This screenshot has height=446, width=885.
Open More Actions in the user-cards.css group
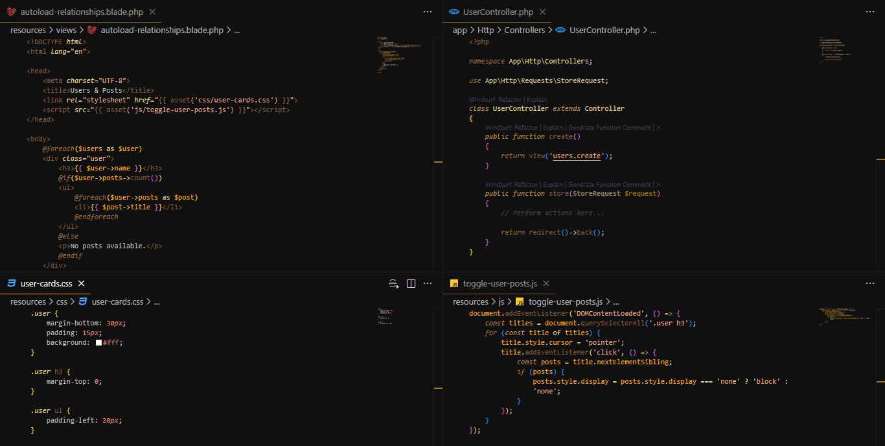428,283
